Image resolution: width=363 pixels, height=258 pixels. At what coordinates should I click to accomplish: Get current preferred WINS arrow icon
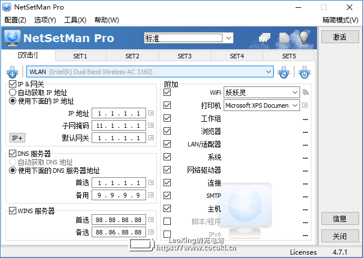151,219
